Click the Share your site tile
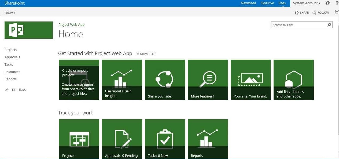339x159 pixels. click(165, 80)
